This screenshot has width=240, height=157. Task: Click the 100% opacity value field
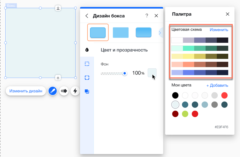click(138, 73)
